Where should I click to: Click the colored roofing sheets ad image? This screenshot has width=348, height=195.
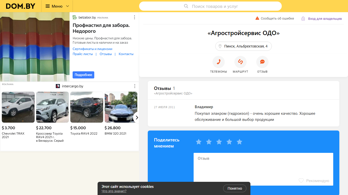[35, 47]
